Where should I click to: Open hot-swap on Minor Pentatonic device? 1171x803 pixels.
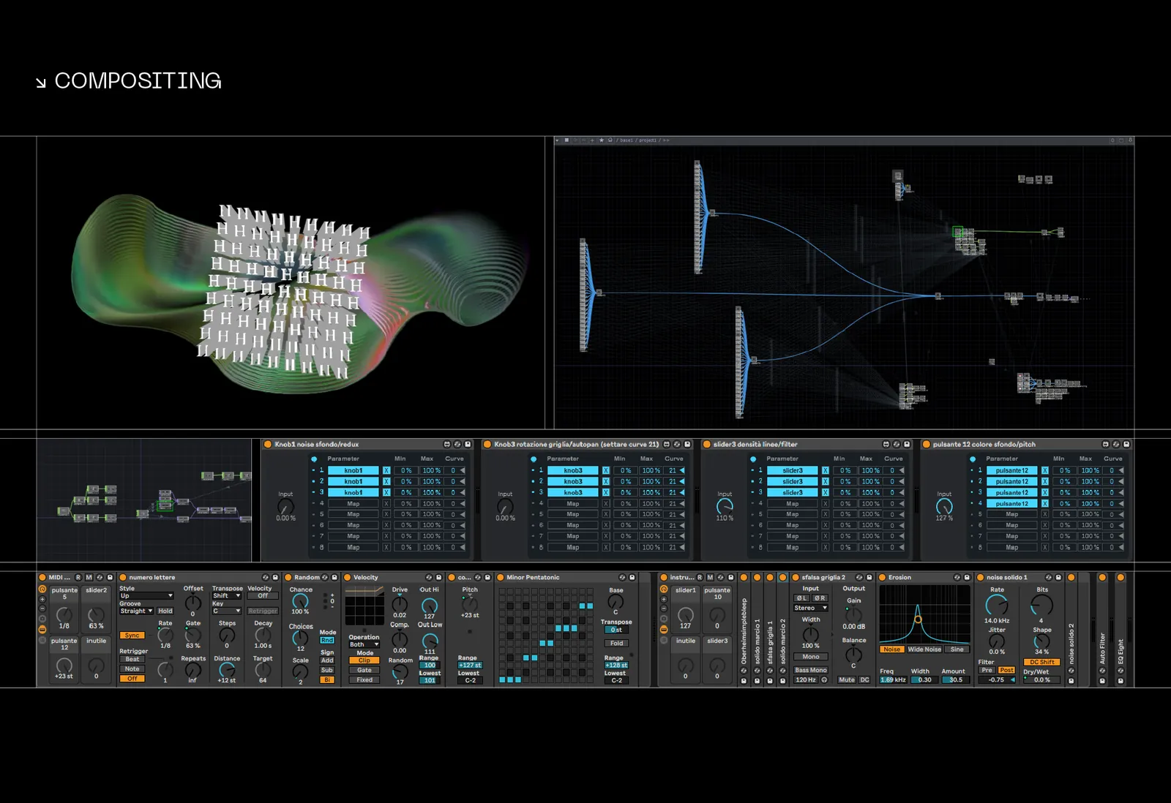[622, 578]
